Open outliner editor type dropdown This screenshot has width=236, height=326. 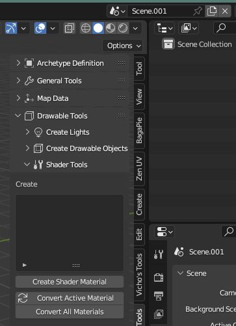click(164, 28)
